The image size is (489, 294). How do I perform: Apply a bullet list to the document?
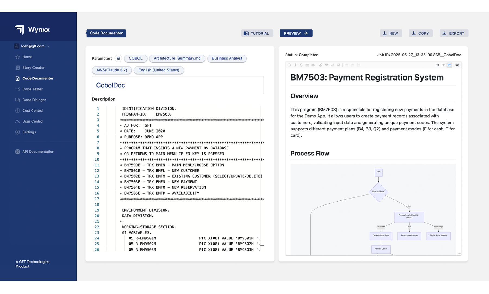click(346, 65)
